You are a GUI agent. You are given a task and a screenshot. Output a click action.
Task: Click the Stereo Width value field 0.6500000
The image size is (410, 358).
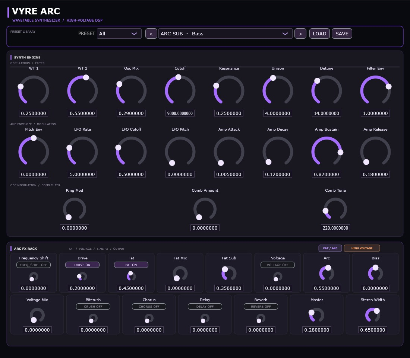click(x=373, y=330)
